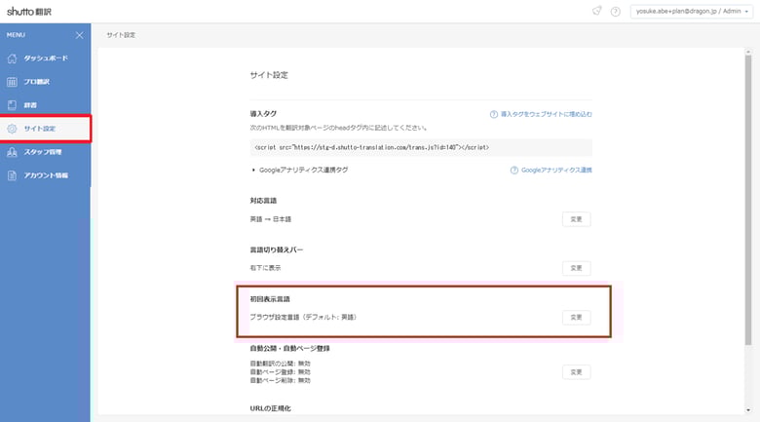Viewport: 760px width, 422px height.
Task: Click the page's vertical scrollbar thumb
Action: 748,200
